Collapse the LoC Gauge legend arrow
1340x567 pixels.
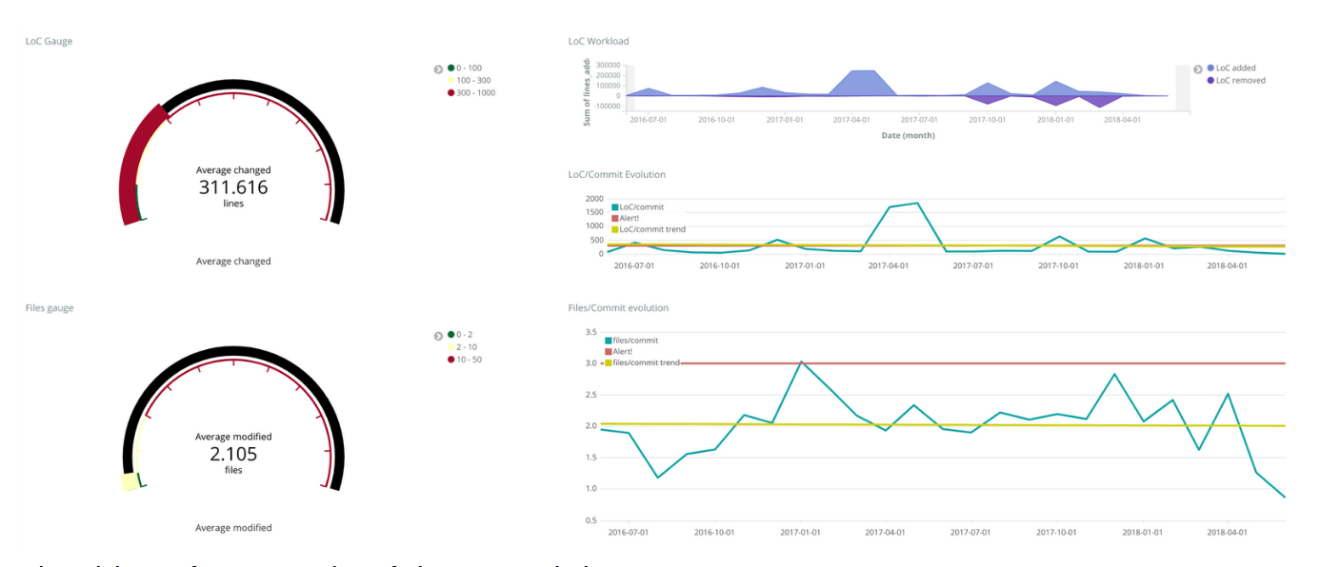click(x=438, y=68)
